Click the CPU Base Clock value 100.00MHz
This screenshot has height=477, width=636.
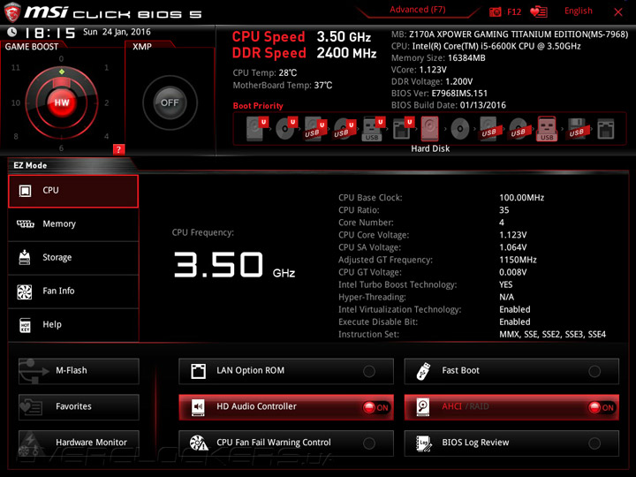point(522,198)
